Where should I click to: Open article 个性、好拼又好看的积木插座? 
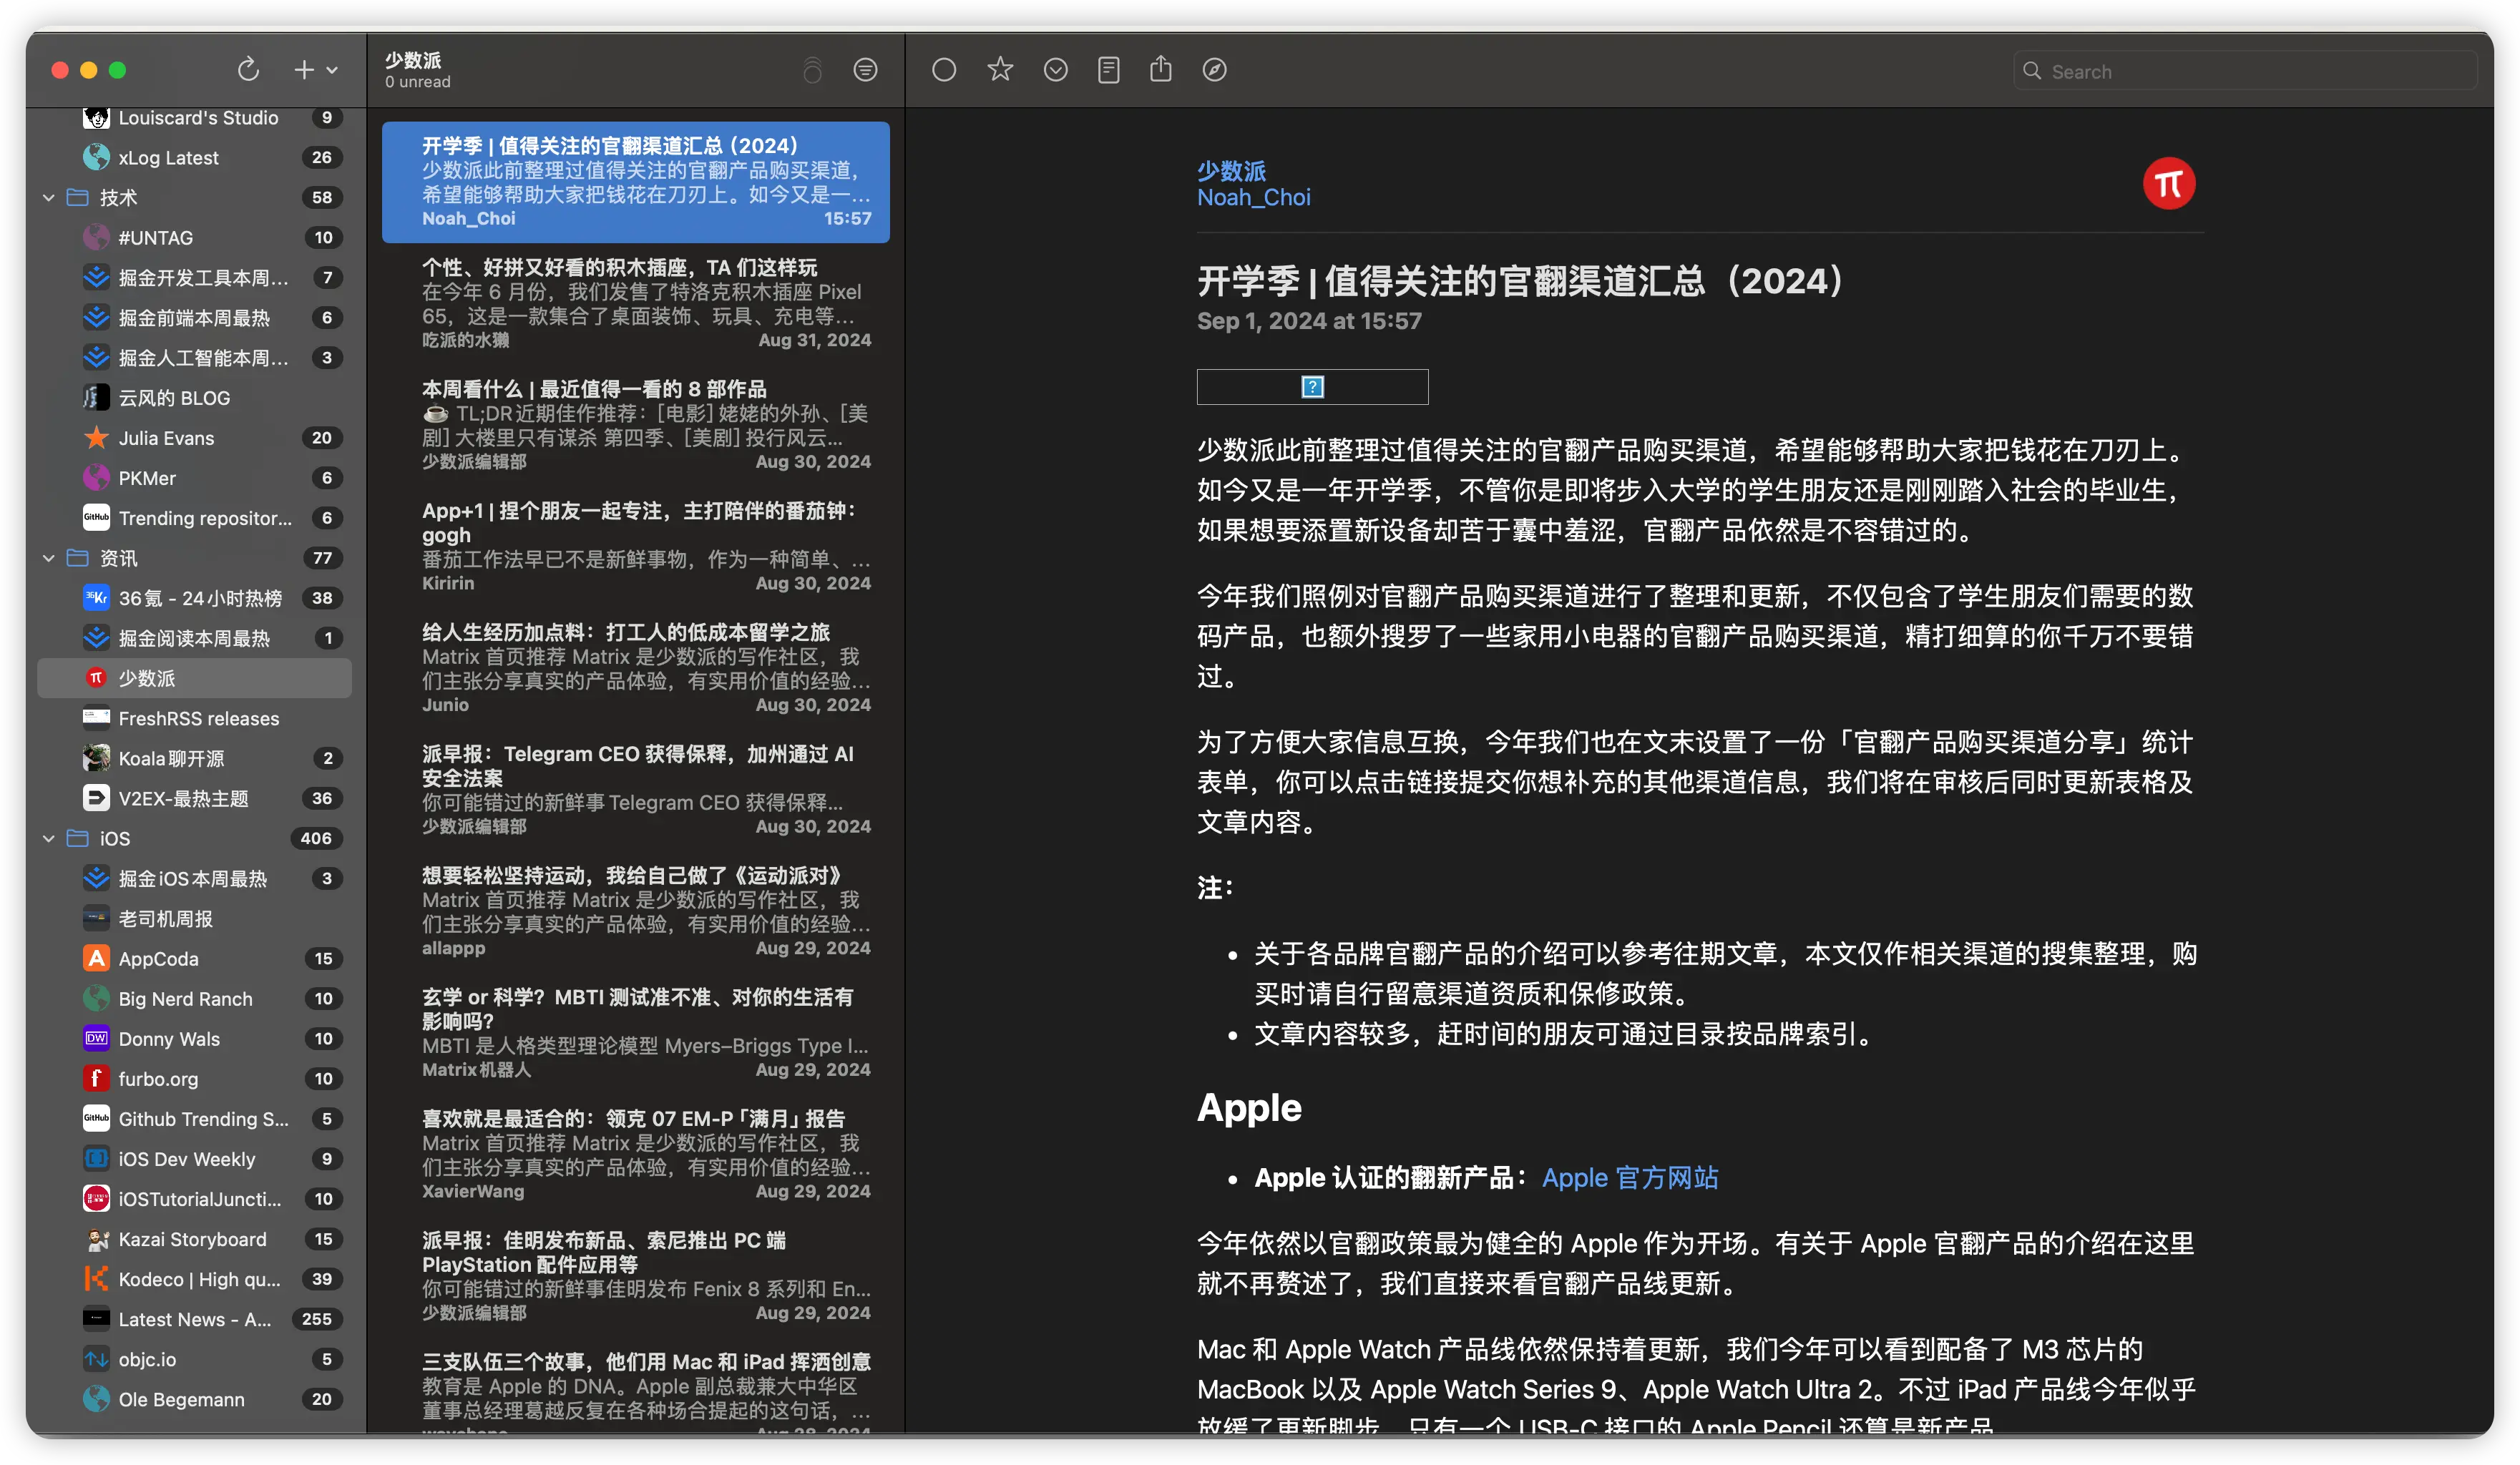click(x=636, y=303)
